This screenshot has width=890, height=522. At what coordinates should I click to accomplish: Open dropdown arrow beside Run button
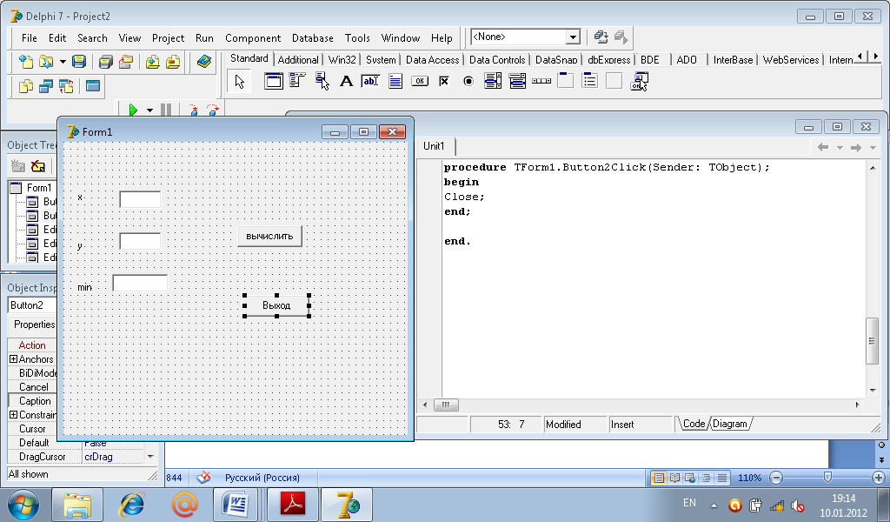(x=149, y=110)
